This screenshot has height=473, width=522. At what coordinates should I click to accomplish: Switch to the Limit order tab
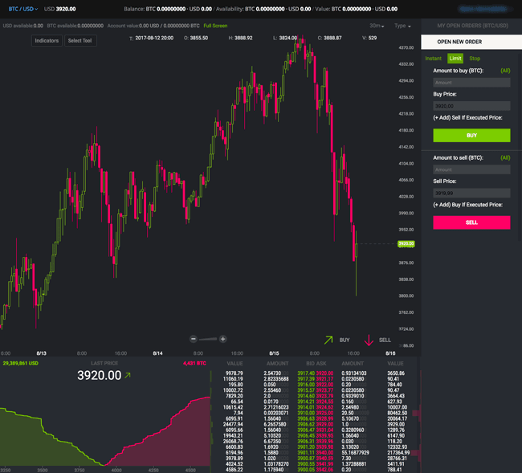point(455,59)
